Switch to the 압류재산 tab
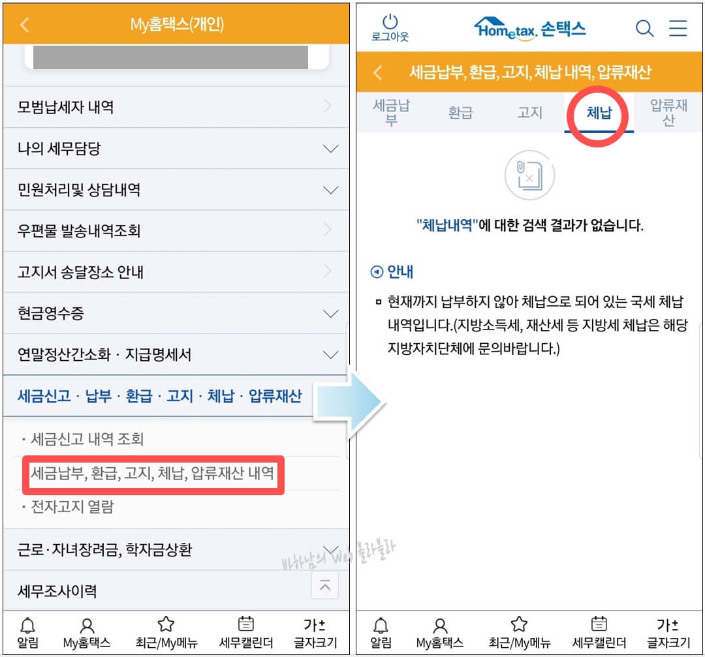 tap(666, 112)
